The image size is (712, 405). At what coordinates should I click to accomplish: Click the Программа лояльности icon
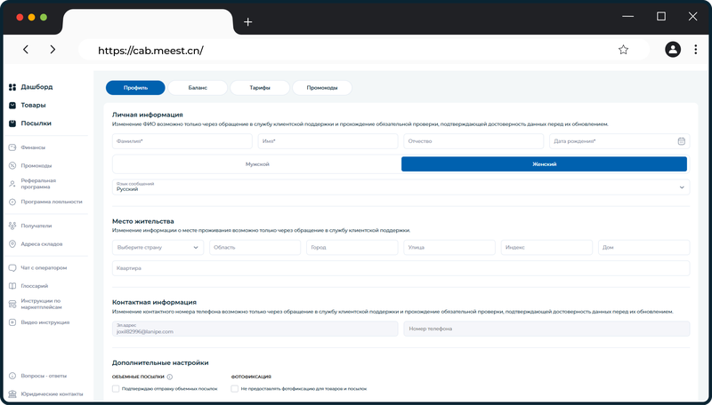point(12,202)
